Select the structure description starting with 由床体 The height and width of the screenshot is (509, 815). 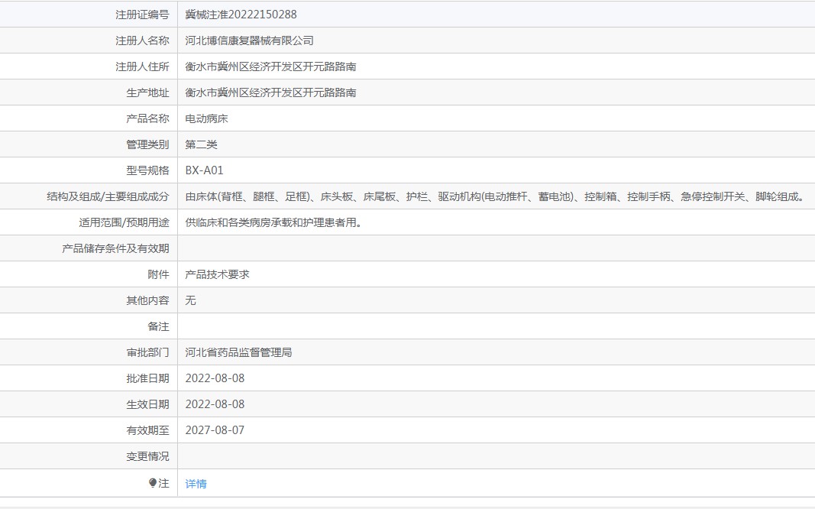(496, 196)
